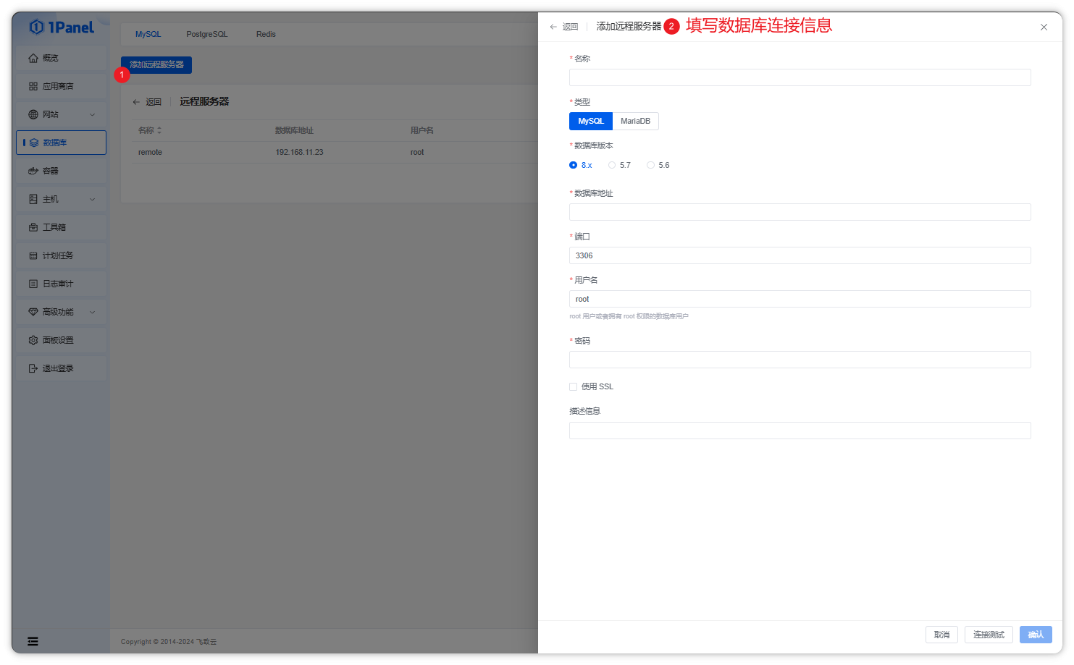This screenshot has height=665, width=1074.
Task: Click the 容器 docker container icon
Action: 33,171
